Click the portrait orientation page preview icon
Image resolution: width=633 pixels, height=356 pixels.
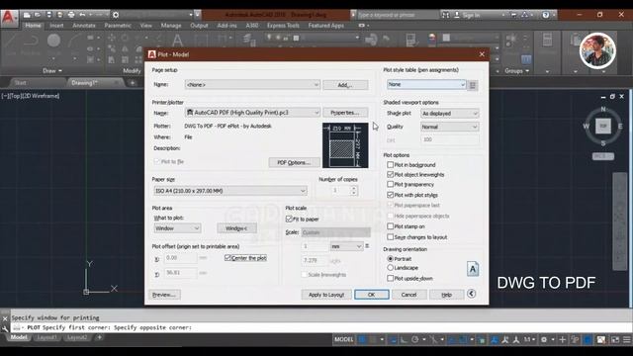[473, 269]
